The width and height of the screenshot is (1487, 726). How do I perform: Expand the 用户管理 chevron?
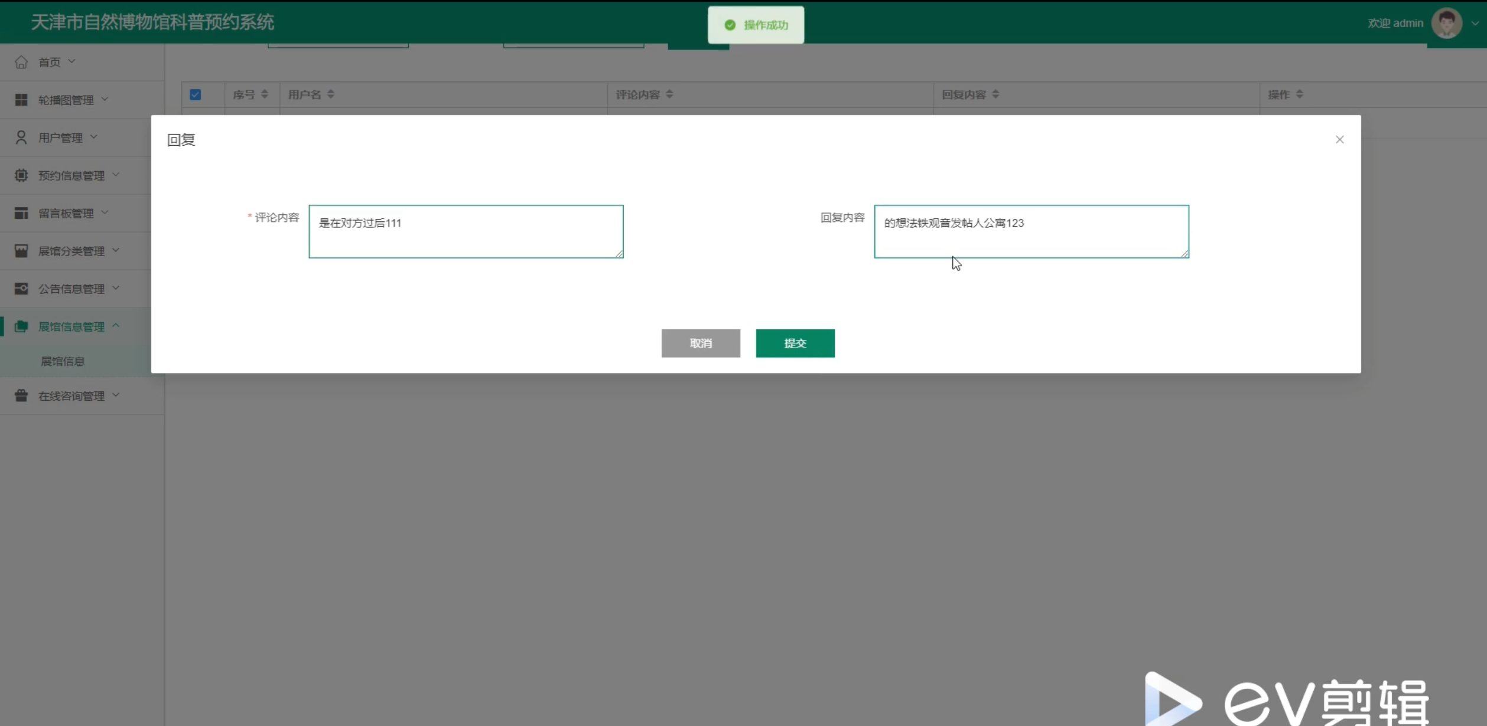pyautogui.click(x=94, y=137)
